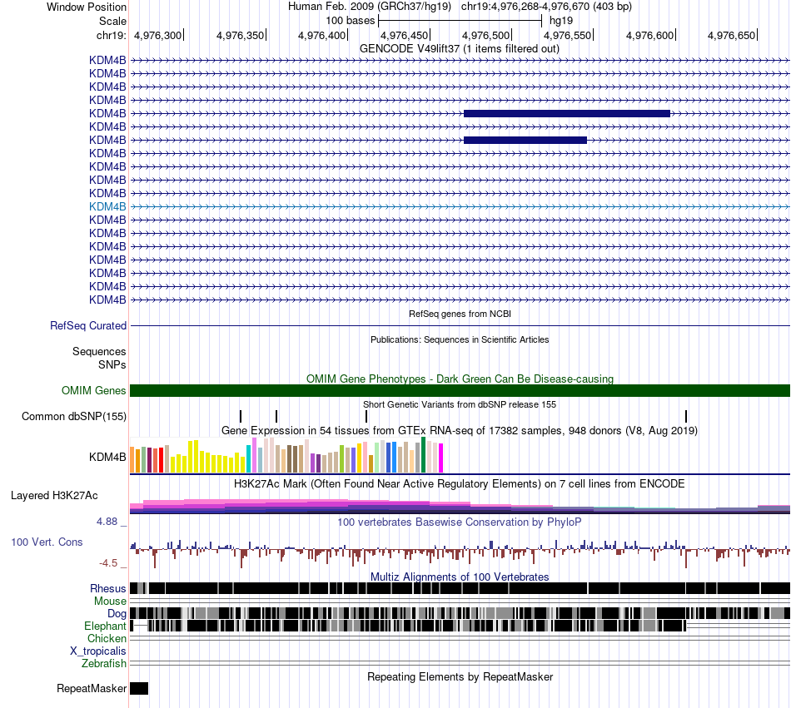Click the chr19:4,976,268-4,976,670 (403 bp) position text

(546, 7)
